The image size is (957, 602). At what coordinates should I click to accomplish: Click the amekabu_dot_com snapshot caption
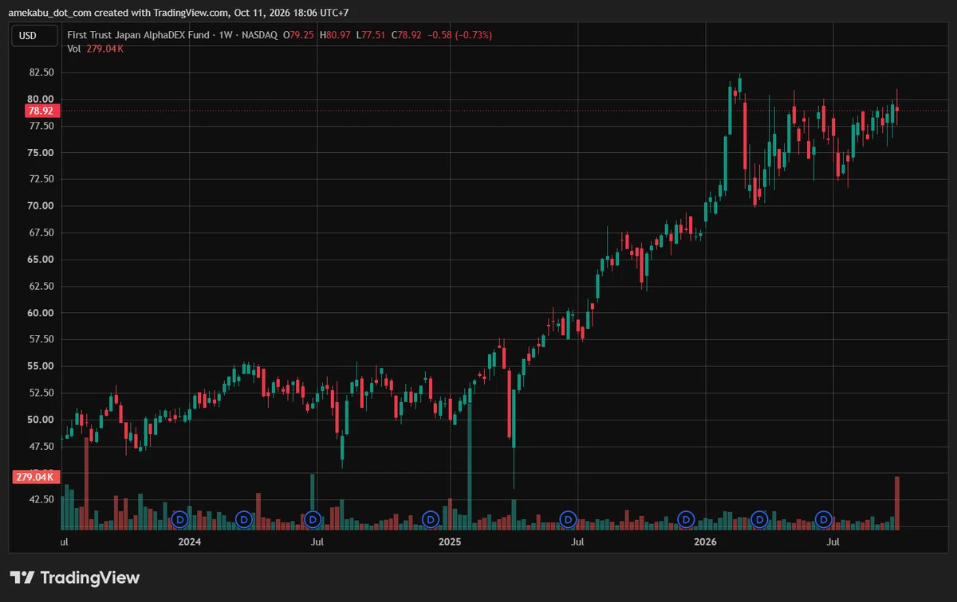(x=179, y=12)
